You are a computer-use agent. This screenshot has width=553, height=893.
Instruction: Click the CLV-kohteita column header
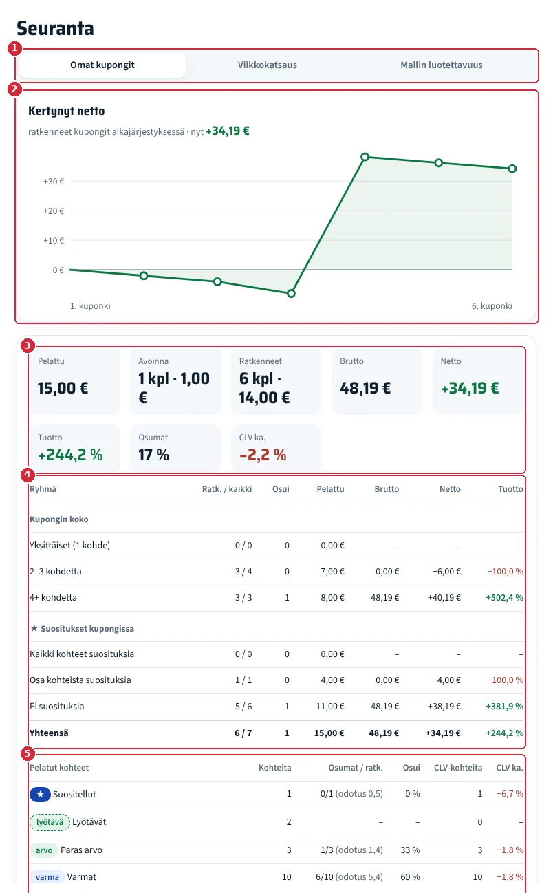pyautogui.click(x=458, y=768)
